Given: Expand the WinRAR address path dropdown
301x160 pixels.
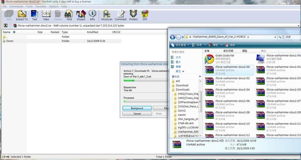Looking at the screenshot, I should [299, 26].
